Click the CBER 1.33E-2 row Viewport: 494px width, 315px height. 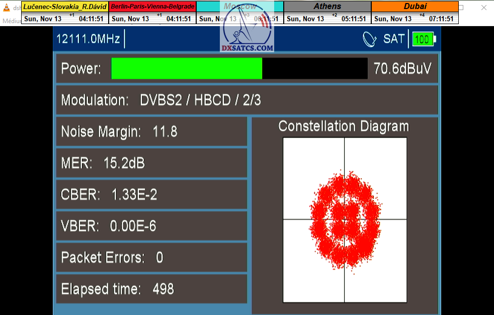pos(151,194)
